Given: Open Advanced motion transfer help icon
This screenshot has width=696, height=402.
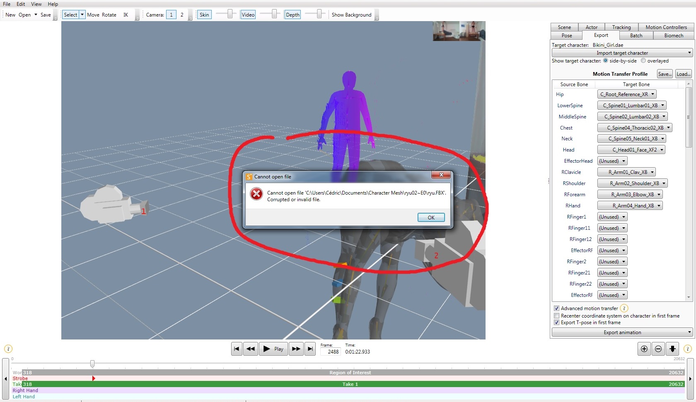Looking at the screenshot, I should [x=624, y=308].
